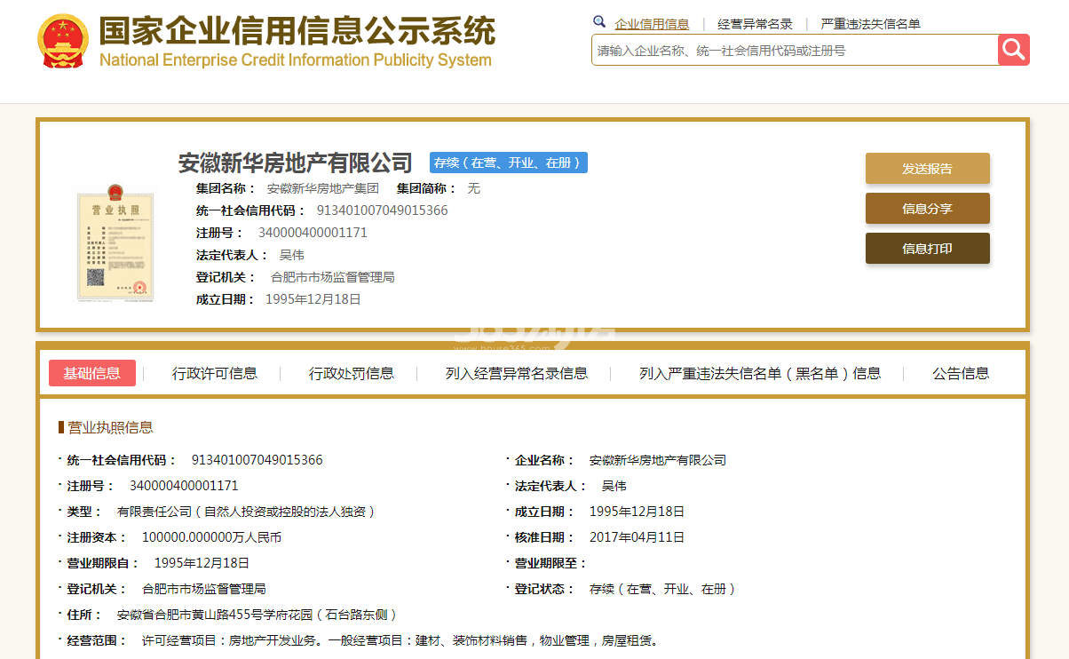The image size is (1069, 659).
Task: Click the national emblem logo
Action: point(63,42)
